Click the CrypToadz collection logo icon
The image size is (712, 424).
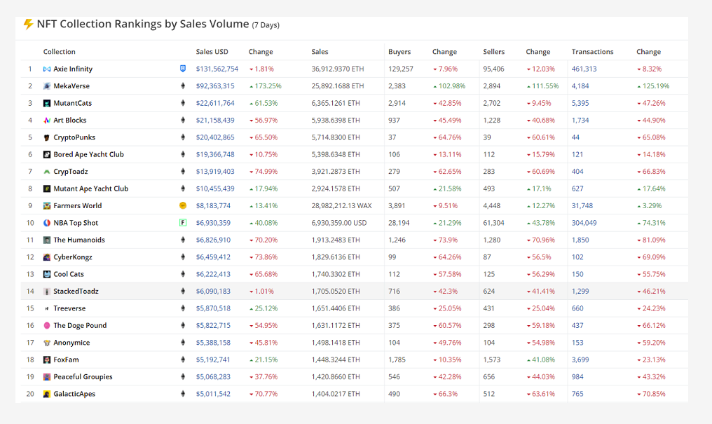[x=47, y=172]
